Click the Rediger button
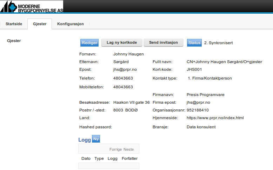273x170 pixels. click(89, 43)
